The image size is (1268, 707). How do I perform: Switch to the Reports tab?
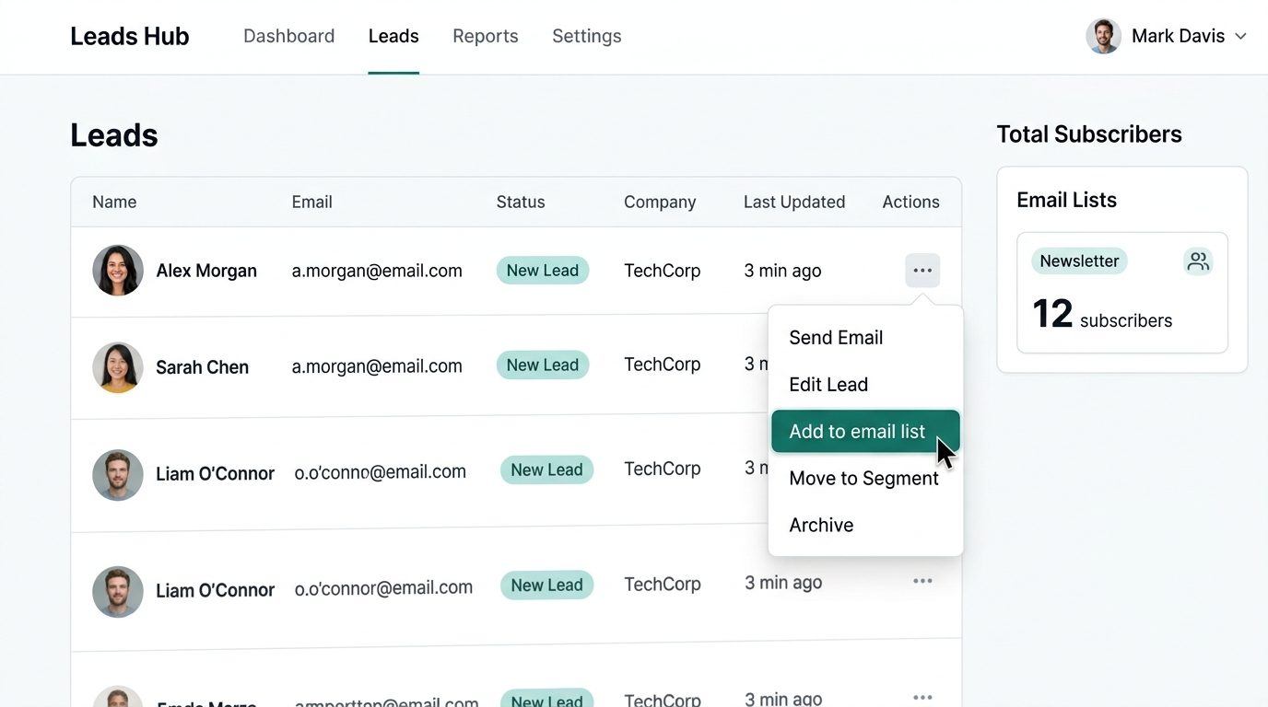click(486, 36)
